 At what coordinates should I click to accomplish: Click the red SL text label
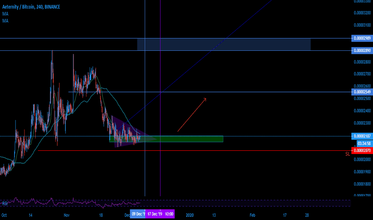point(347,154)
